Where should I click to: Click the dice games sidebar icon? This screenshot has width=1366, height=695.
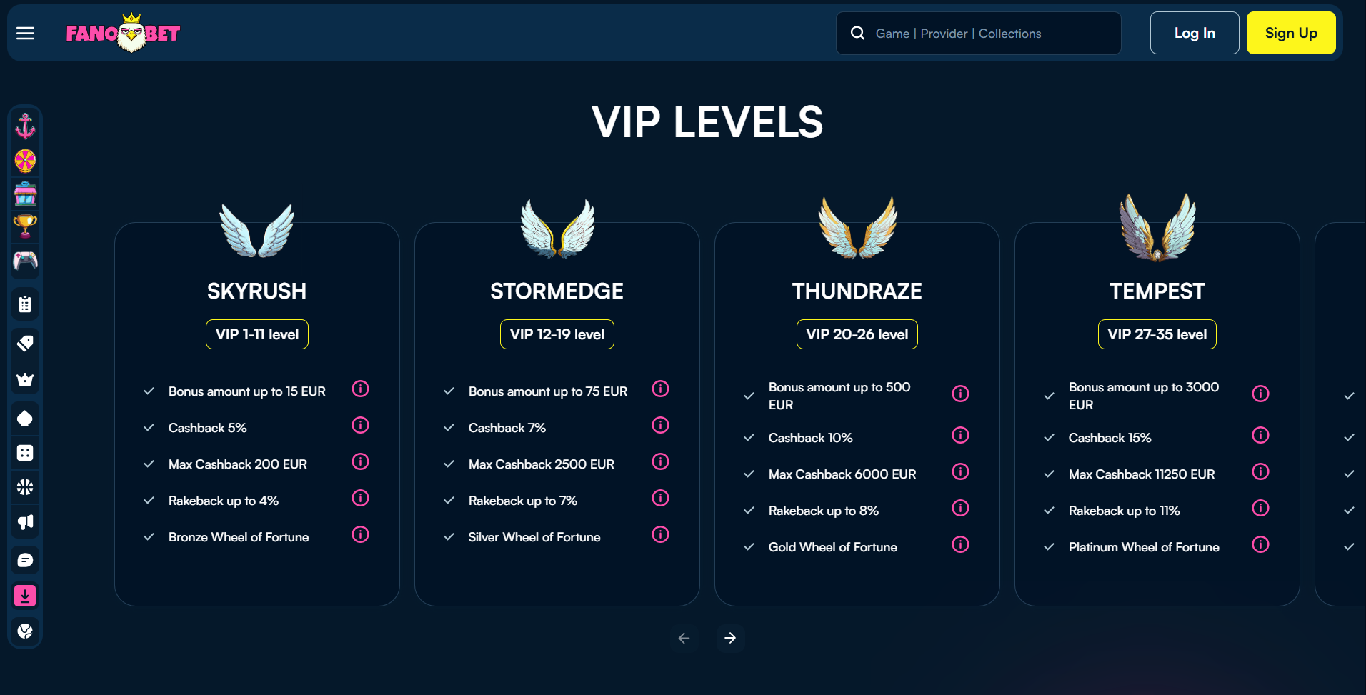[26, 453]
